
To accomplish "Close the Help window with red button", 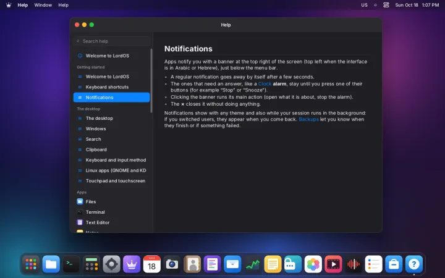I will pos(77,25).
